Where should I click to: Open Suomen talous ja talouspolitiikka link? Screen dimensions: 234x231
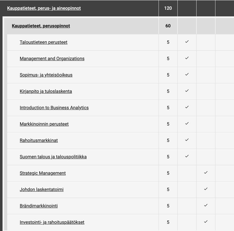(53, 157)
